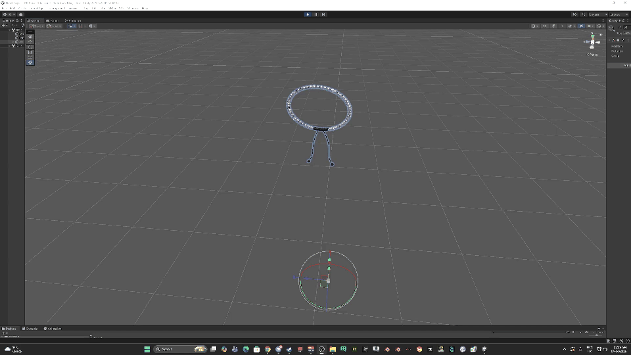Select the Move tool in scene overlay
631x355 pixels.
30,41
